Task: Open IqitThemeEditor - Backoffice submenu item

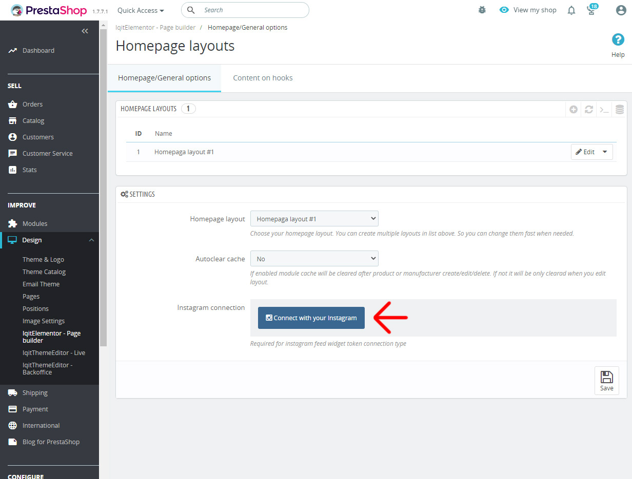Action: (x=47, y=368)
